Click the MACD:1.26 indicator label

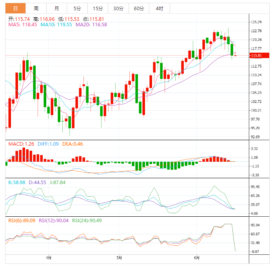coord(21,144)
